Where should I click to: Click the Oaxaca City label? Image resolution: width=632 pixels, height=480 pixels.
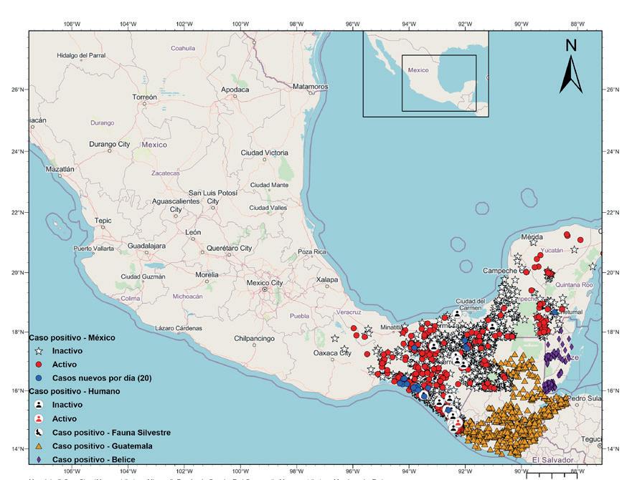point(332,353)
